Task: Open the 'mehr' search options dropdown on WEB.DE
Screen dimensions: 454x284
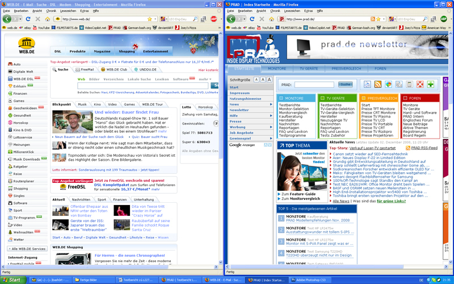Action: coord(205,79)
